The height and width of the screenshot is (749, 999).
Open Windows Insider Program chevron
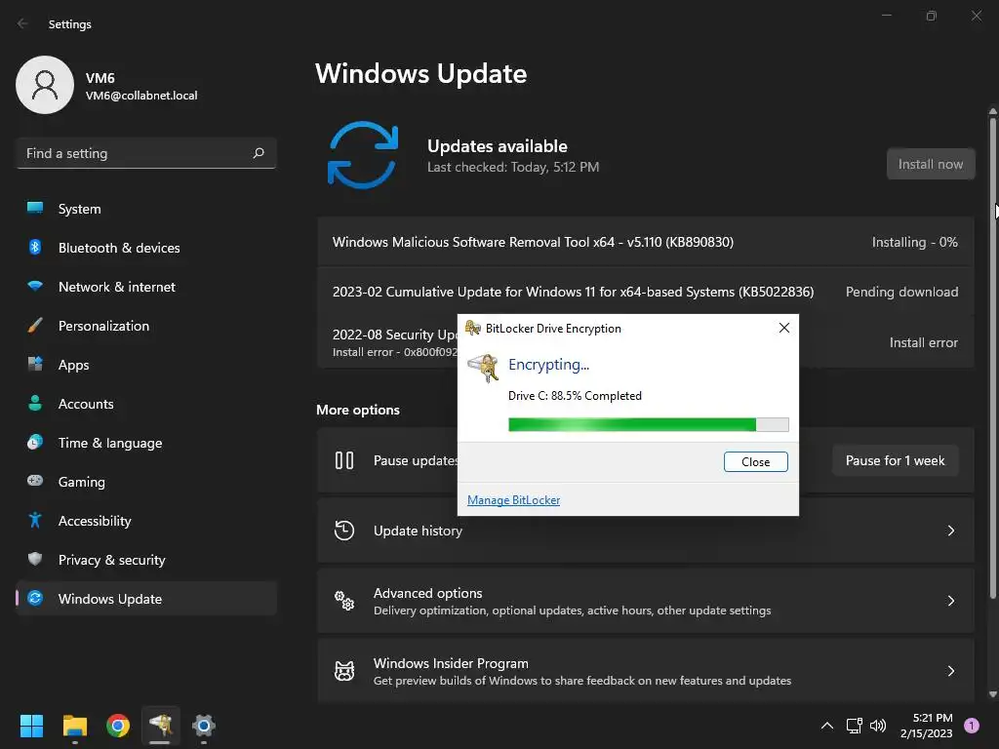(950, 671)
